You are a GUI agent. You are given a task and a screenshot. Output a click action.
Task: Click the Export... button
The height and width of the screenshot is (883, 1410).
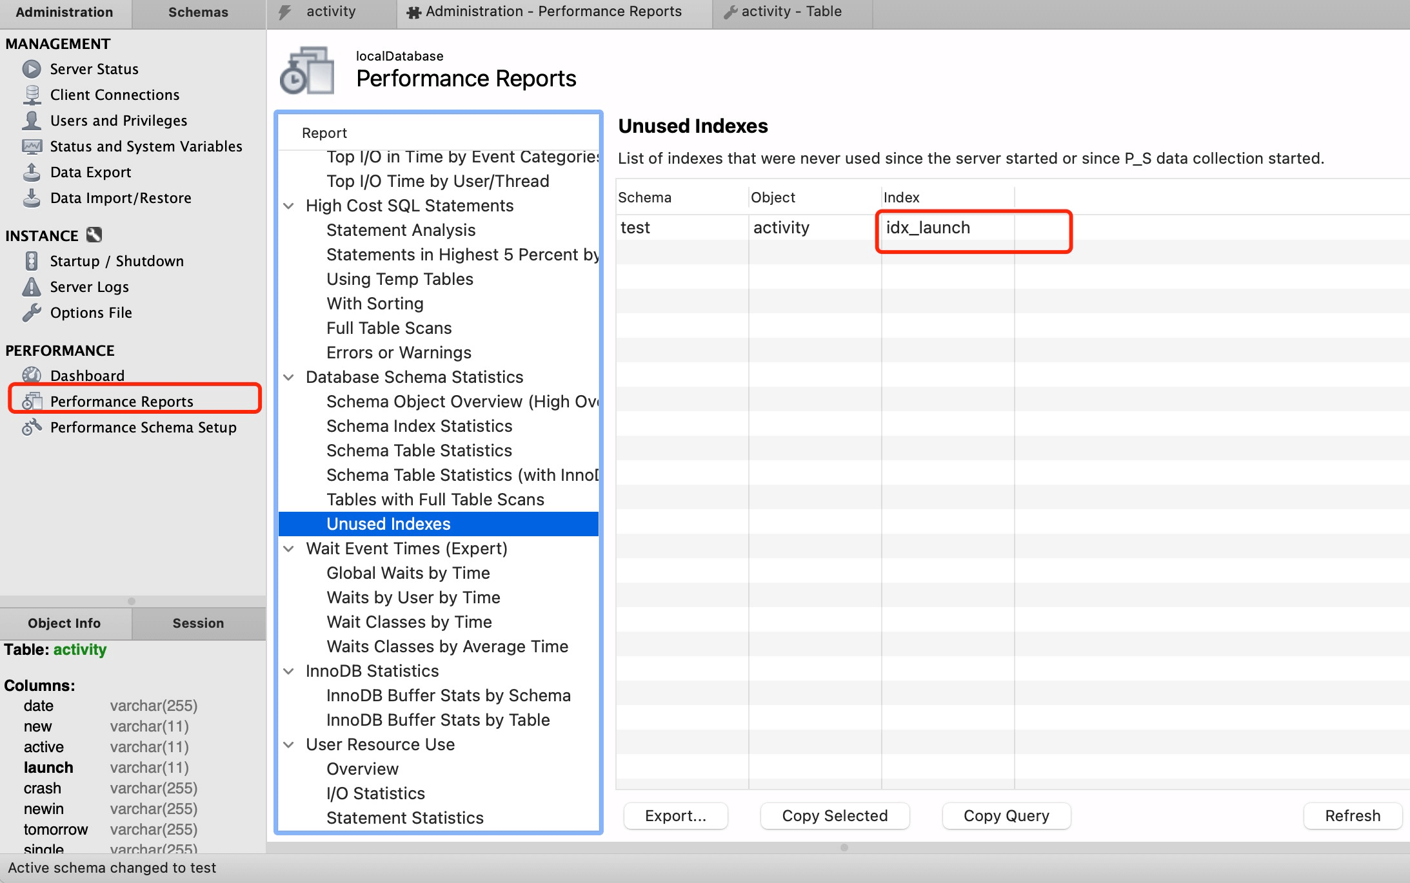(x=676, y=816)
